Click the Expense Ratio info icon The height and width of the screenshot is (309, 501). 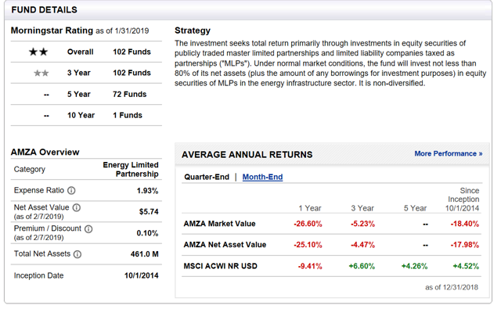point(71,191)
